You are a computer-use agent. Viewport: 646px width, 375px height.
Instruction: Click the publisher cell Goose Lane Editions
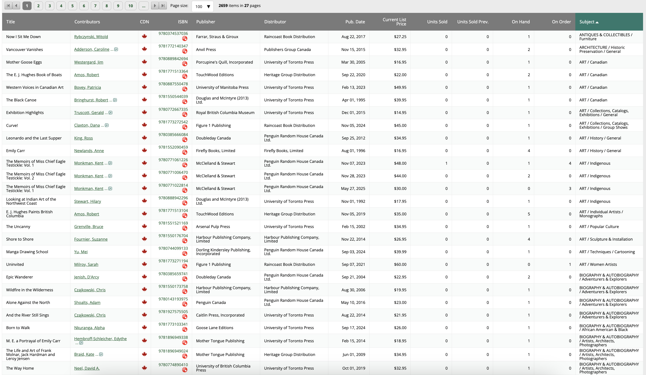click(215, 328)
